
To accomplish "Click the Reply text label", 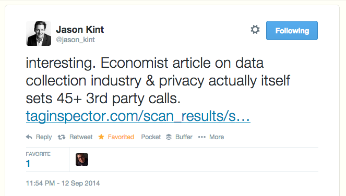I will point(44,137).
